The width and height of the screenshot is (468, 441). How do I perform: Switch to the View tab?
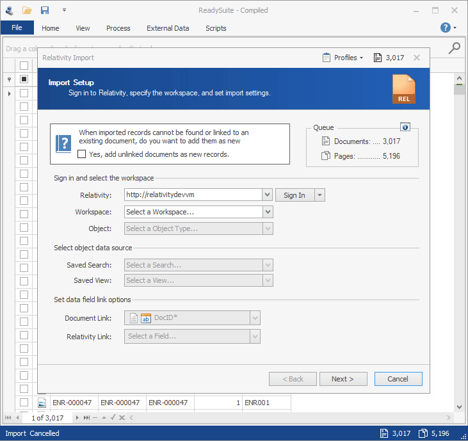click(x=83, y=28)
